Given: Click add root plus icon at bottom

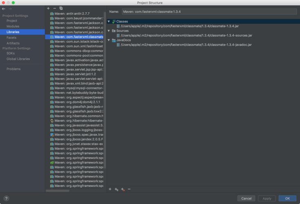Looking at the screenshot, I should [110, 189].
